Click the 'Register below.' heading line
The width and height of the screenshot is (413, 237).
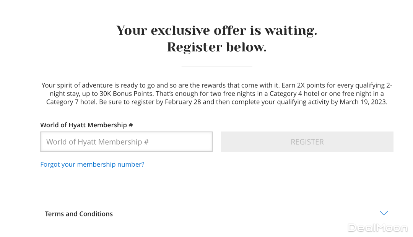pyautogui.click(x=216, y=47)
